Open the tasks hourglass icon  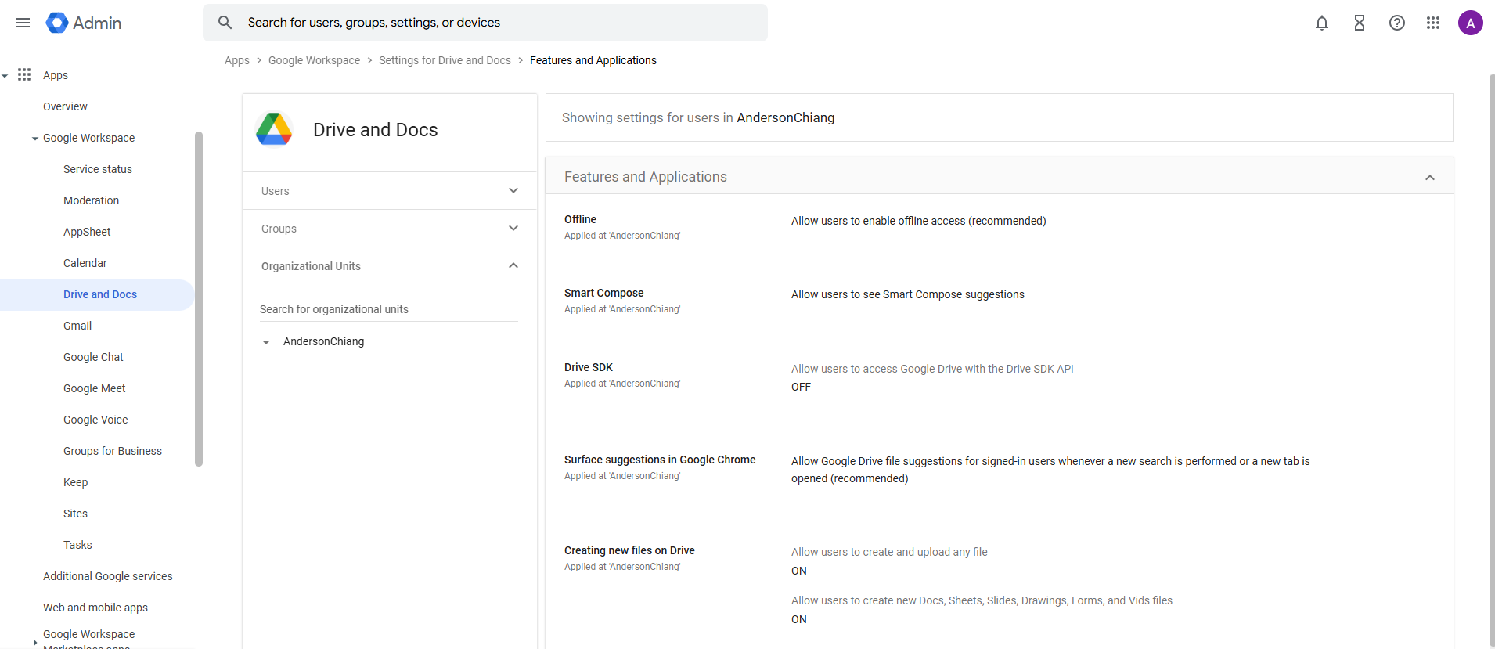coord(1360,23)
